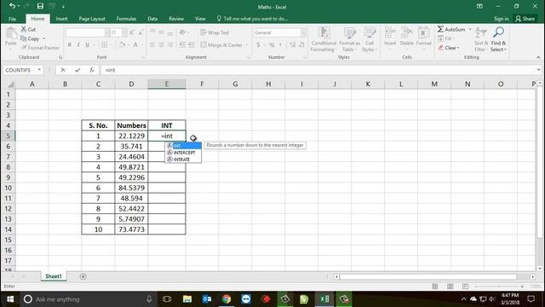Customize Quick Access Toolbar dropdown

63,6
